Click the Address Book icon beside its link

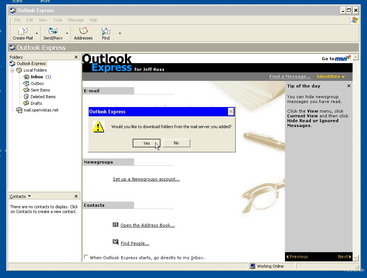115,225
